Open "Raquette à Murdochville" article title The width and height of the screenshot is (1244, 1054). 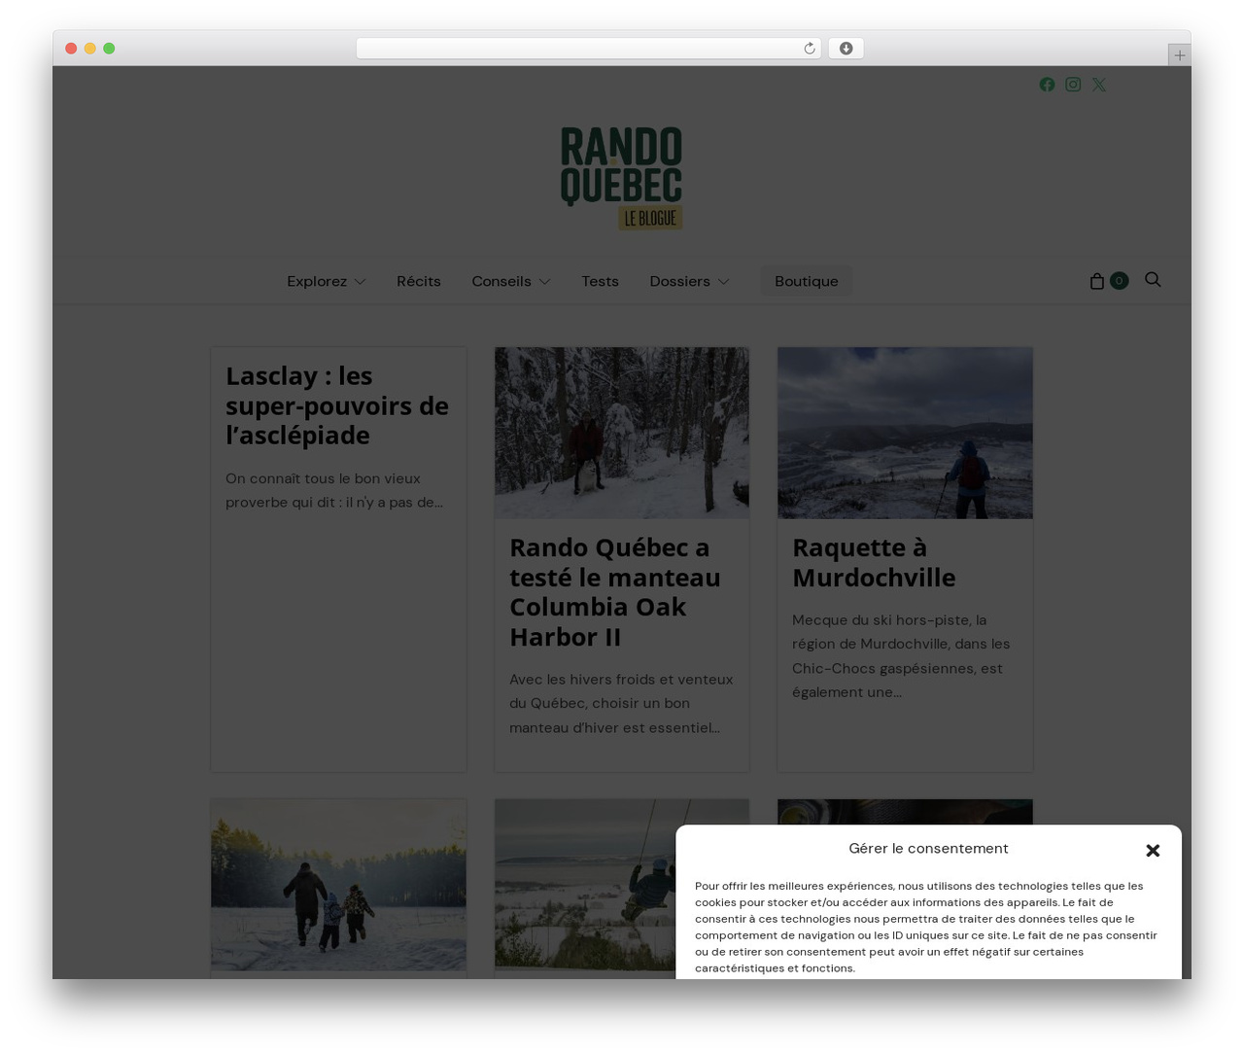874,563
